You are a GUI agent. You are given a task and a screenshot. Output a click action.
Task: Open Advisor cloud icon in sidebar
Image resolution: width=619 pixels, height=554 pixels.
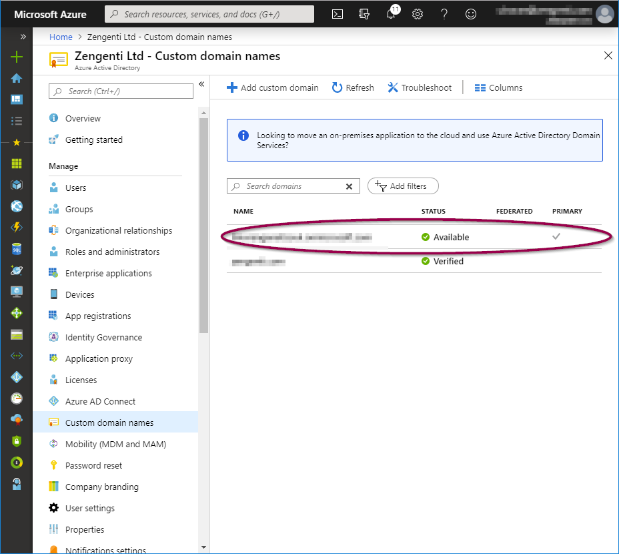[x=17, y=420]
